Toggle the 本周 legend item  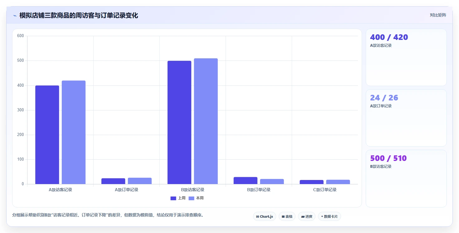[x=196, y=198]
